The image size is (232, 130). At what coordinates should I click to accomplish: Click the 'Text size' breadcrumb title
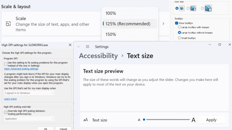[140, 56]
